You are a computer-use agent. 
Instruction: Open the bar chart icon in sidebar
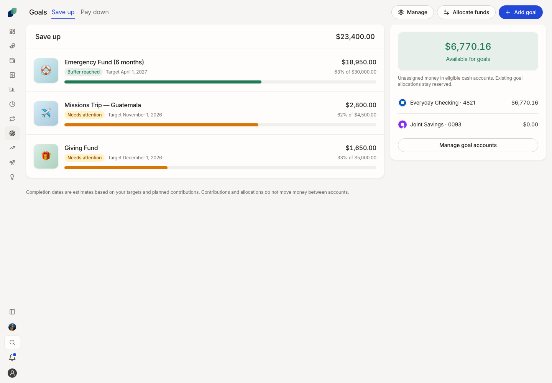pyautogui.click(x=12, y=90)
